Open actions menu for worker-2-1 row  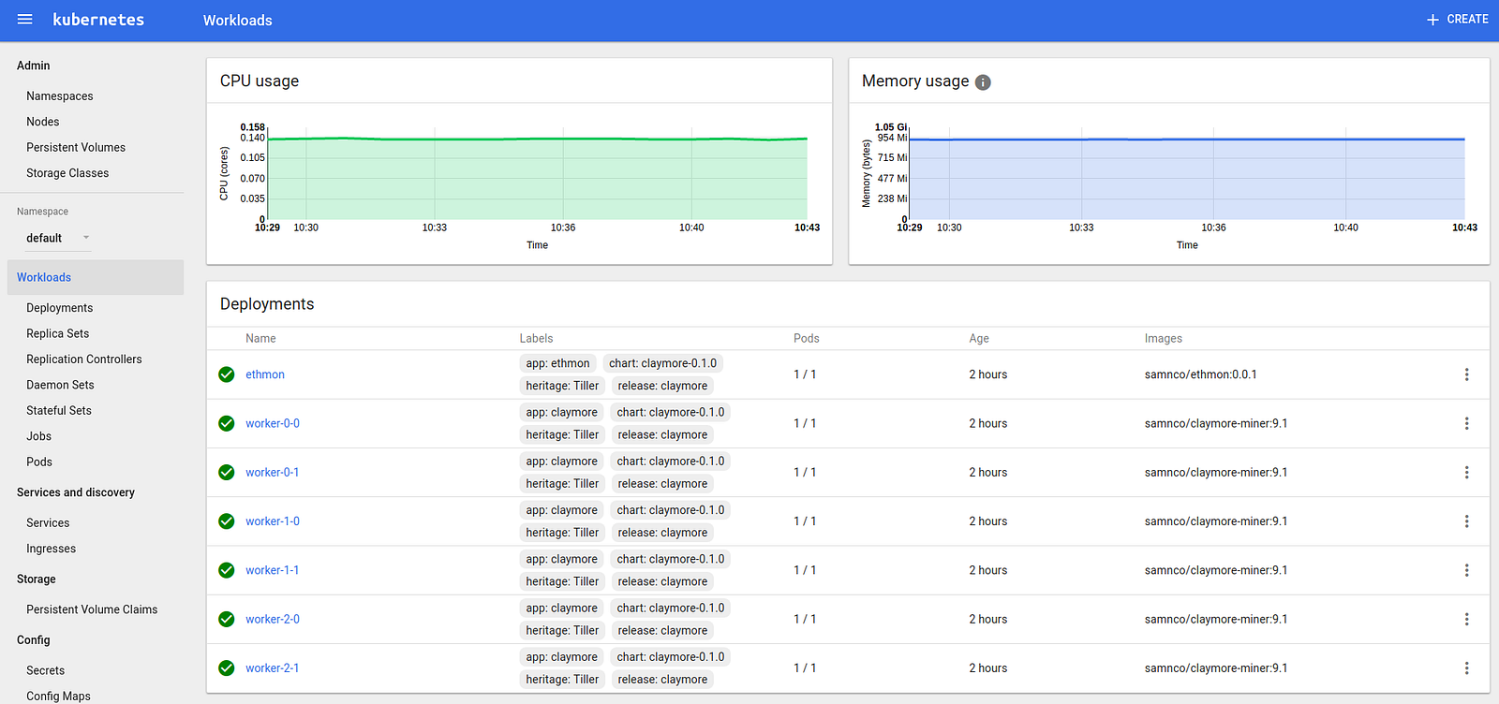[x=1466, y=668]
